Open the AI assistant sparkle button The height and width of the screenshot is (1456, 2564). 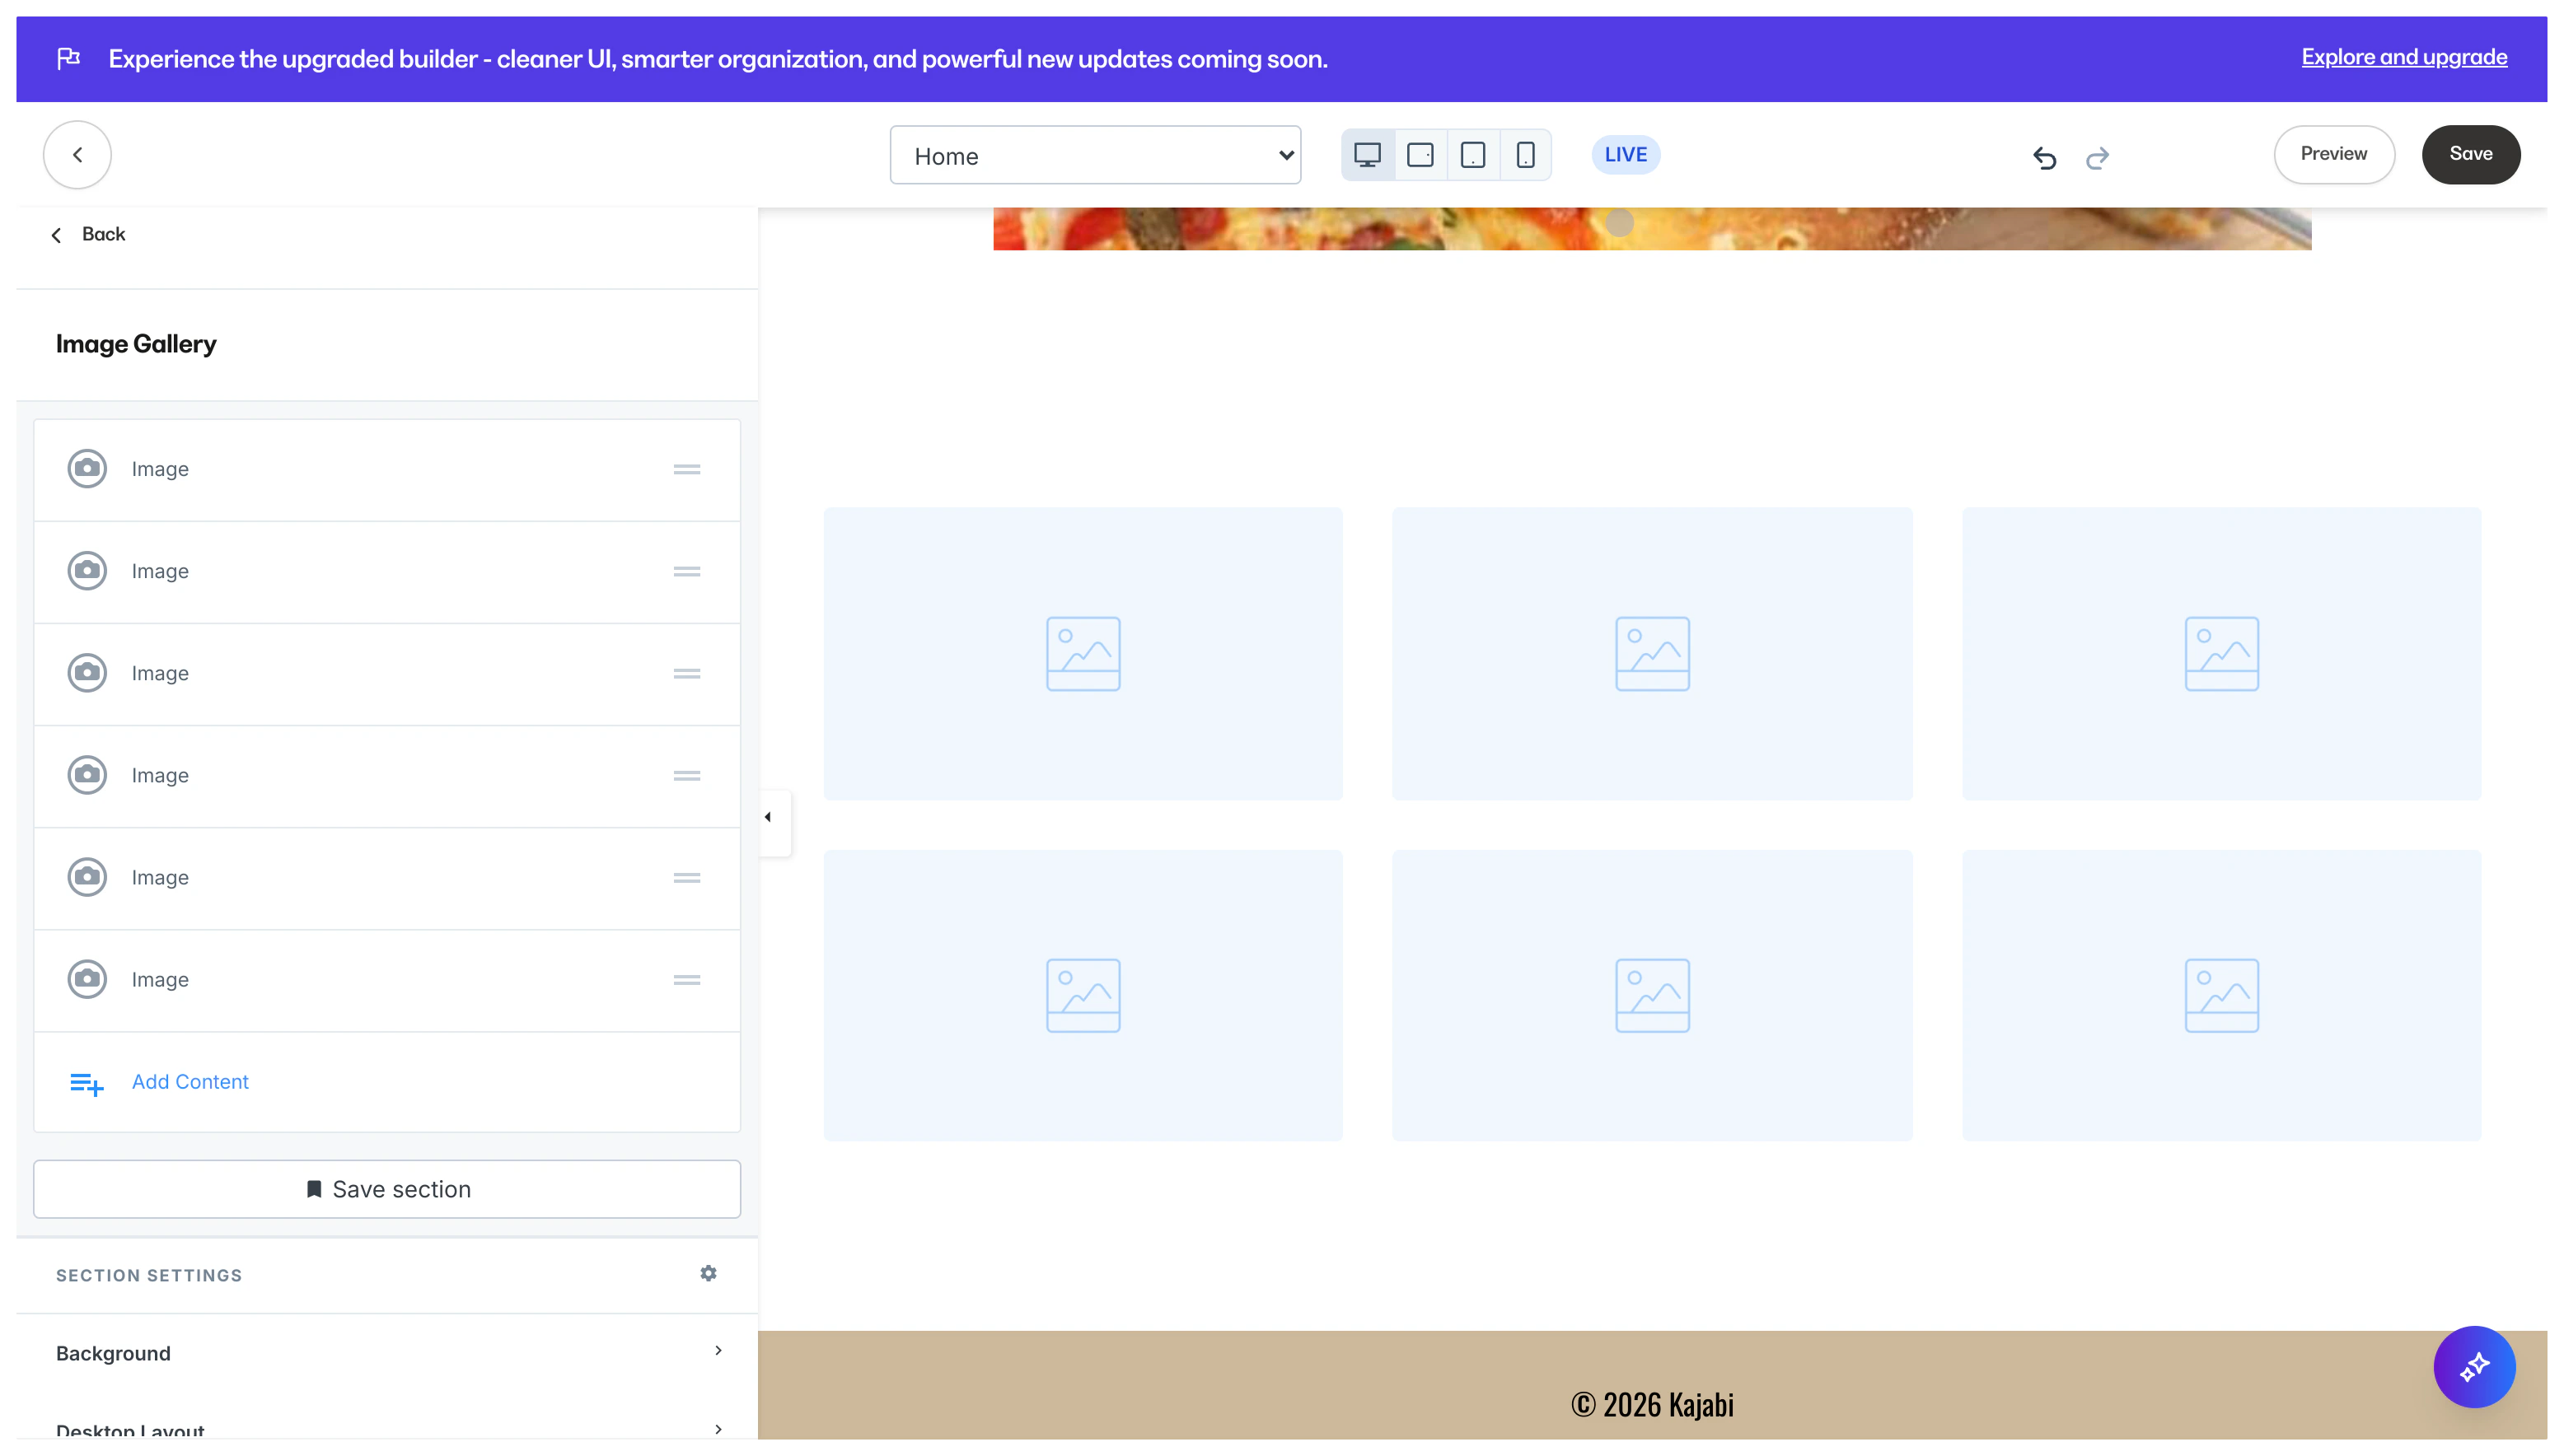pyautogui.click(x=2473, y=1366)
